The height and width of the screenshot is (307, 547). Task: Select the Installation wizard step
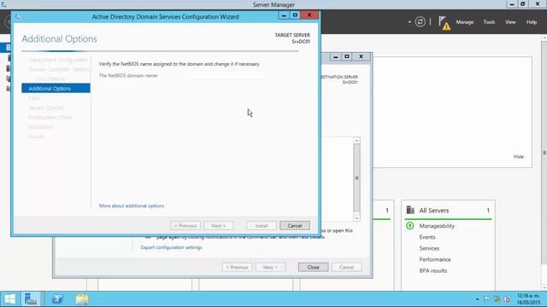40,127
